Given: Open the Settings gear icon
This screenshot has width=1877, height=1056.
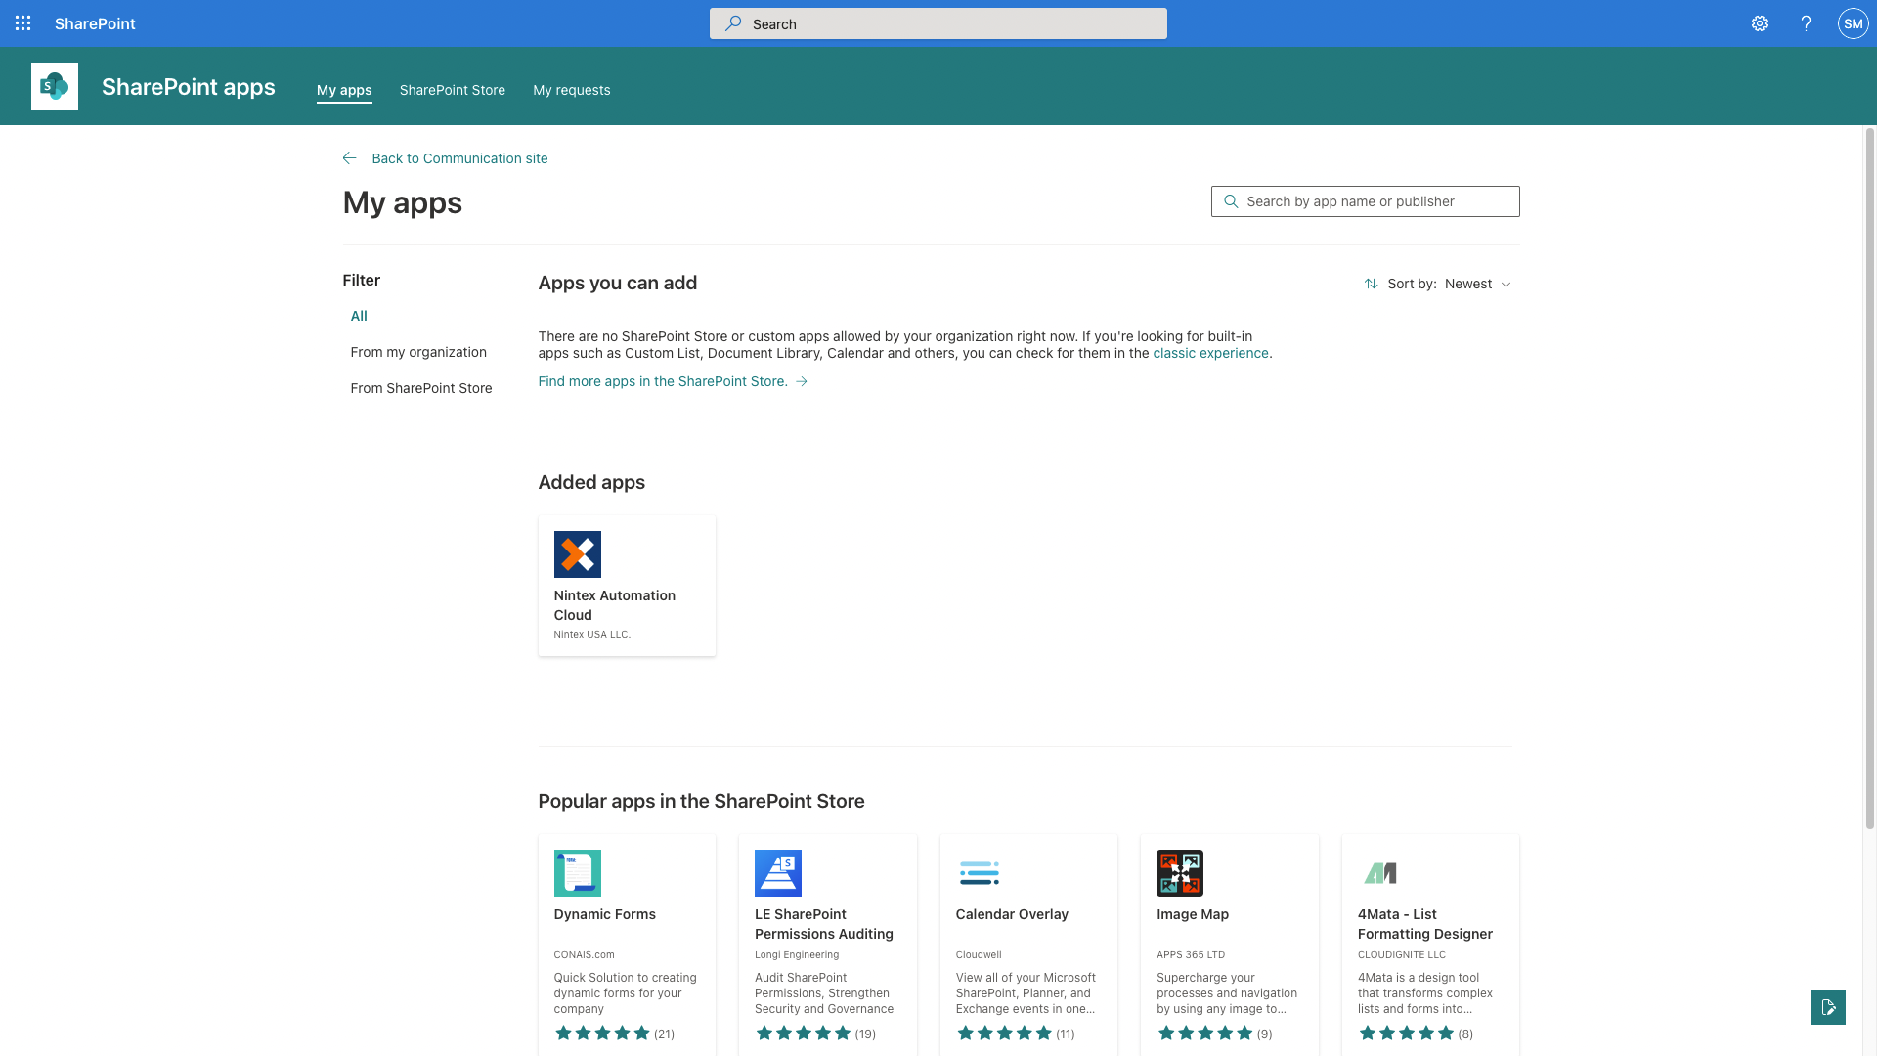Looking at the screenshot, I should pos(1760,23).
